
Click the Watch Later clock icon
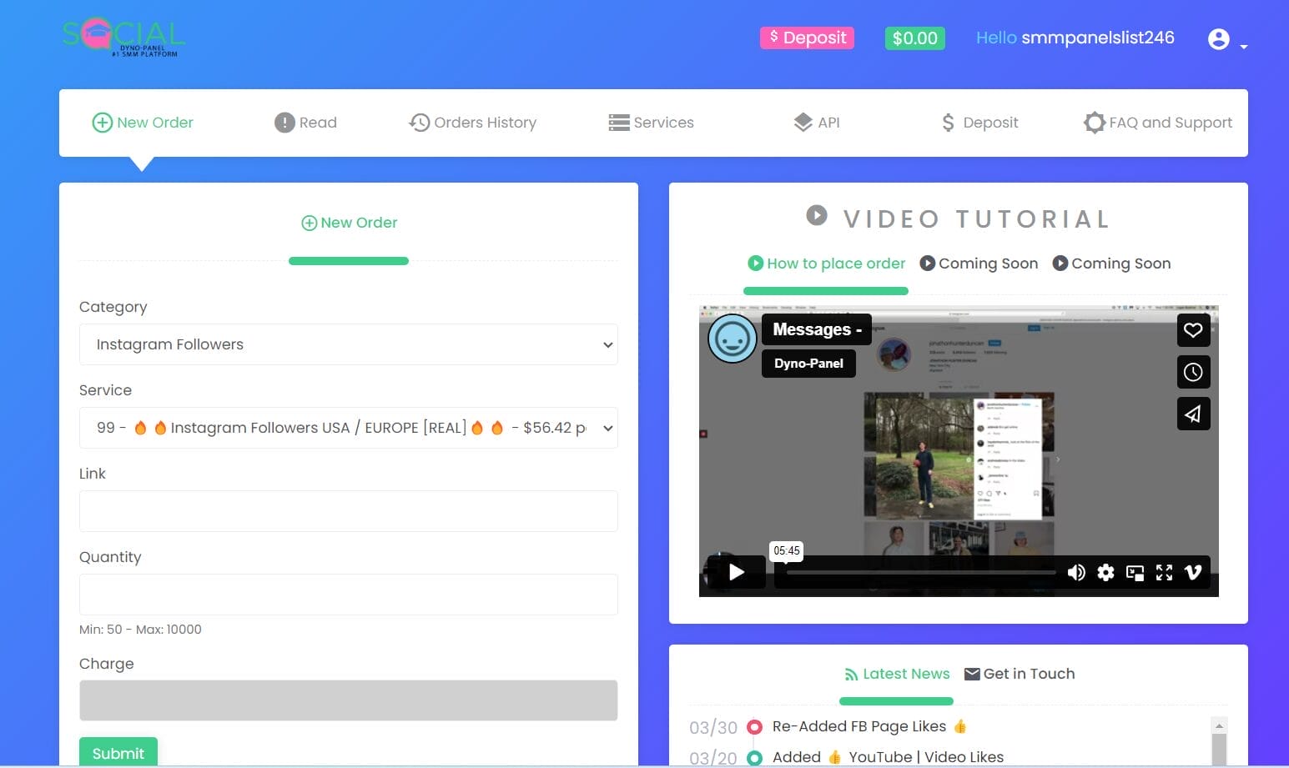pos(1193,372)
